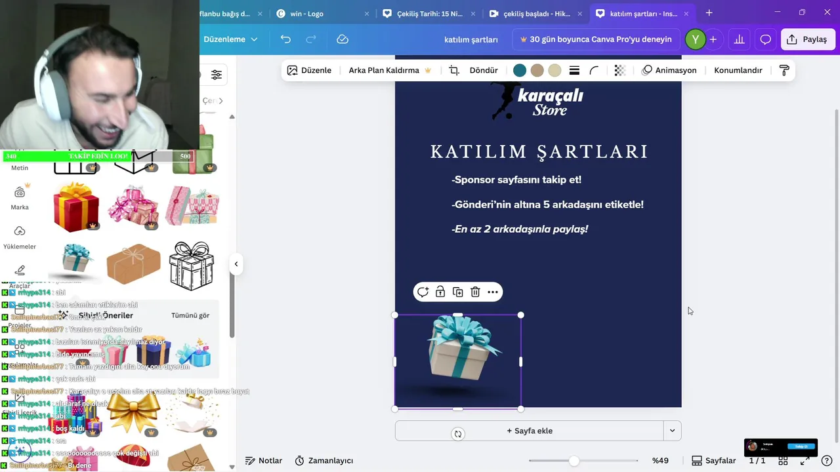Check cloud save status icon

[343, 39]
